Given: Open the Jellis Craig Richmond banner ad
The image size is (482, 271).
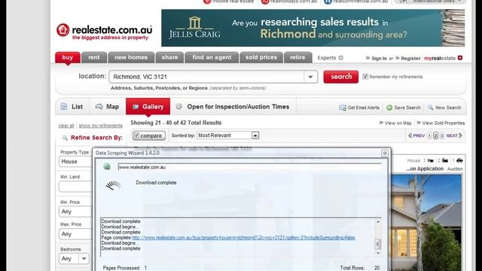Looking at the screenshot, I should click(x=313, y=28).
